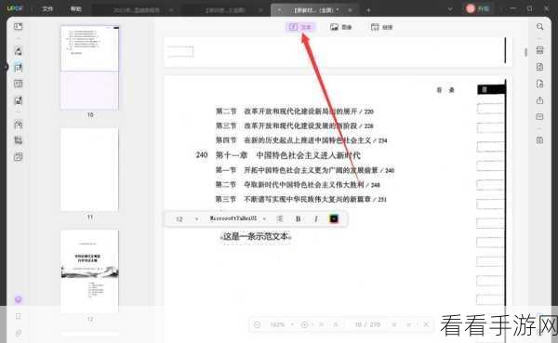This screenshot has width=558, height=343.
Task: Open the fourth tool icon below the form icon
Action: click(x=19, y=100)
